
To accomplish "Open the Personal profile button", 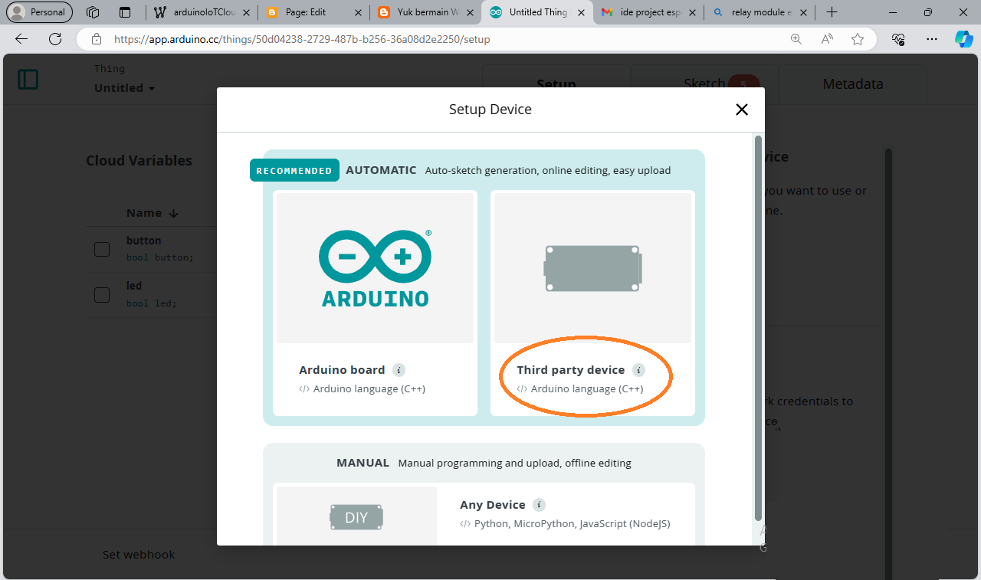I will point(39,12).
